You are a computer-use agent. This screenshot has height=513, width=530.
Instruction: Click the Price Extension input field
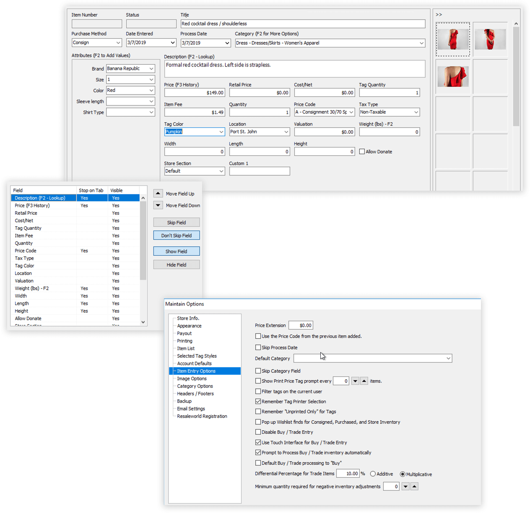click(x=301, y=325)
